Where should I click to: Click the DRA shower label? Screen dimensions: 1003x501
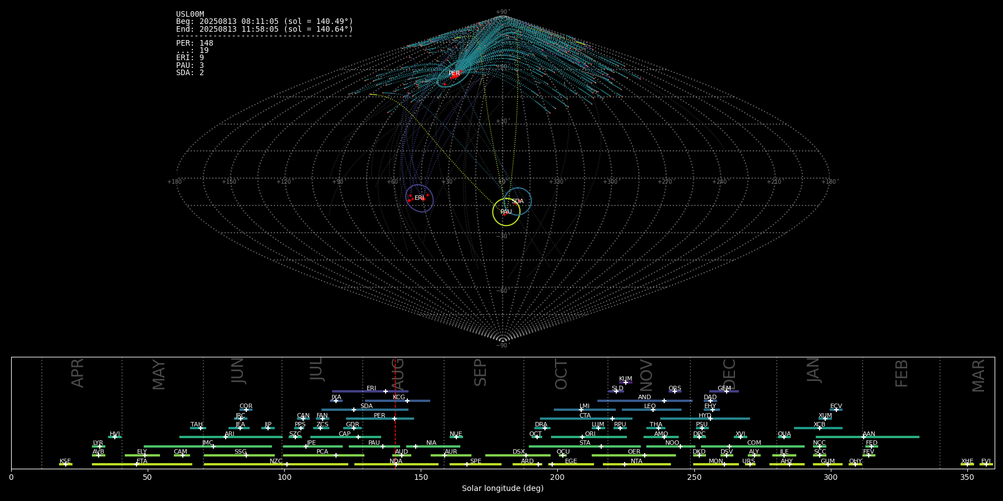tap(541, 425)
